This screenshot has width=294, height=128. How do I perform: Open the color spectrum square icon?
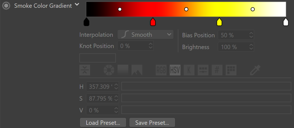point(123,70)
